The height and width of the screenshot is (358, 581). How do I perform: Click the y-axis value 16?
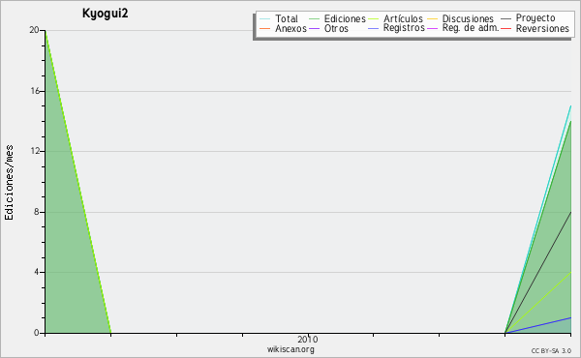(x=35, y=91)
